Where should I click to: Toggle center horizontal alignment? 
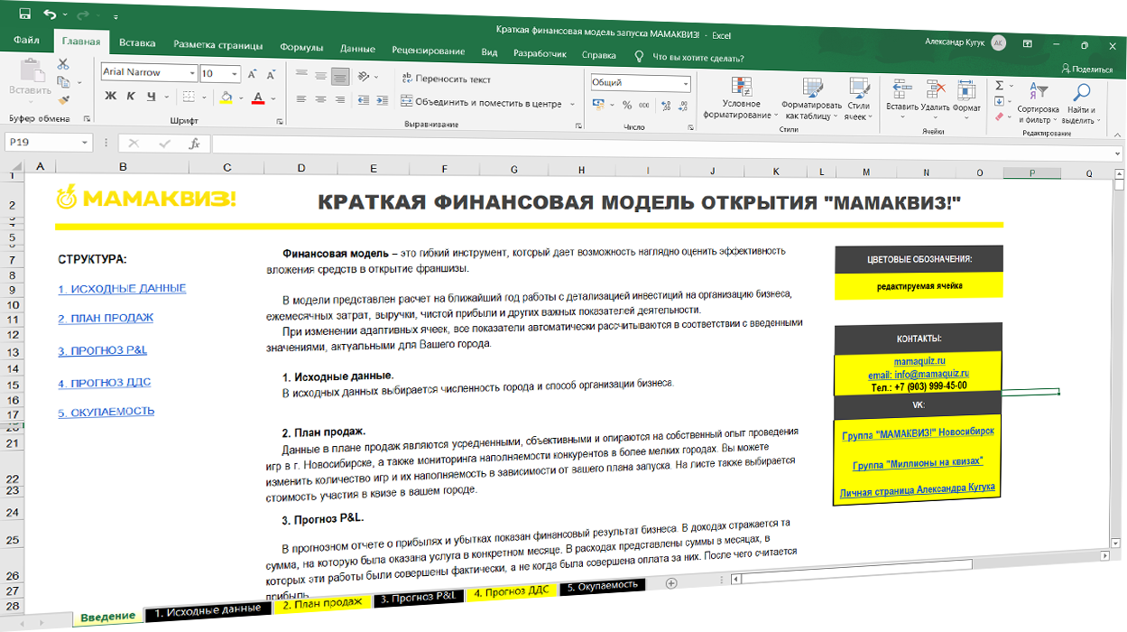pyautogui.click(x=320, y=99)
